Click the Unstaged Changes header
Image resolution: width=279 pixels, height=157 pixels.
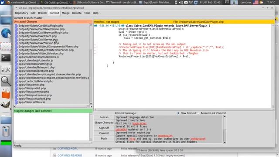53,21
